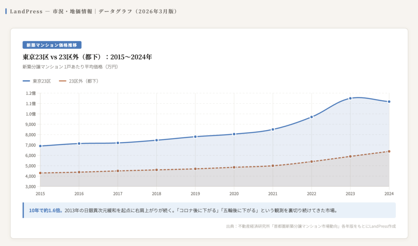Screen dimensions: 418x246
Task: Select the 23区外 data point at 2020
Action: (234, 167)
